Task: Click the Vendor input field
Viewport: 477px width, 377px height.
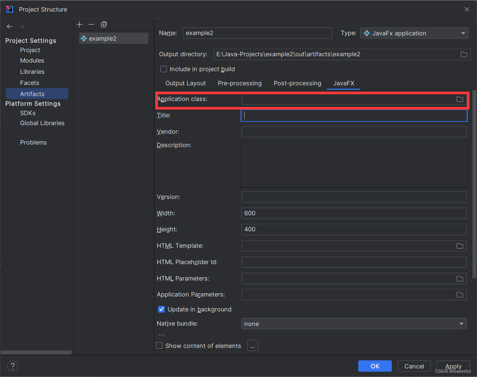Action: click(x=354, y=132)
